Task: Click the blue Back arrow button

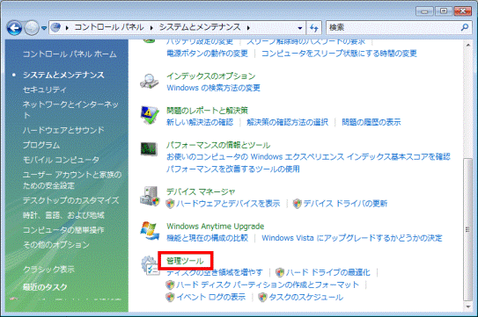Action: [14, 28]
